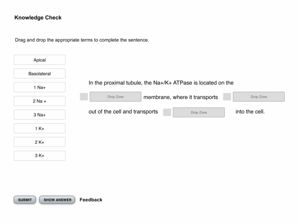Screen dimensions: 298x224
Task: Click gray square beside first Drop Zone
Action: (x=84, y=96)
